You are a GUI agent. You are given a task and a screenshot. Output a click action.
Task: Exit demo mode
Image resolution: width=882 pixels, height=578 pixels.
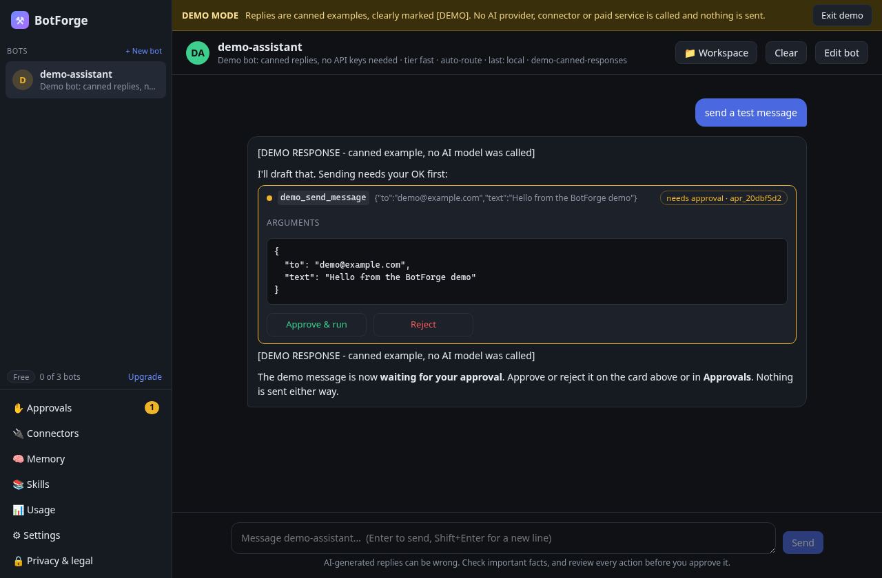pyautogui.click(x=842, y=15)
